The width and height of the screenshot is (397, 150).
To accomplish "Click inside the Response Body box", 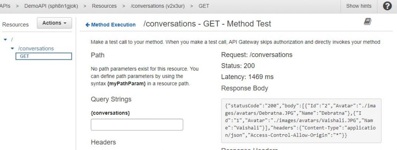I will (301, 121).
